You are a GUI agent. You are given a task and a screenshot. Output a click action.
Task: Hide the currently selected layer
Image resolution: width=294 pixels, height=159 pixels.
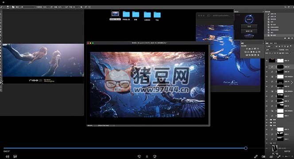pos(267,67)
